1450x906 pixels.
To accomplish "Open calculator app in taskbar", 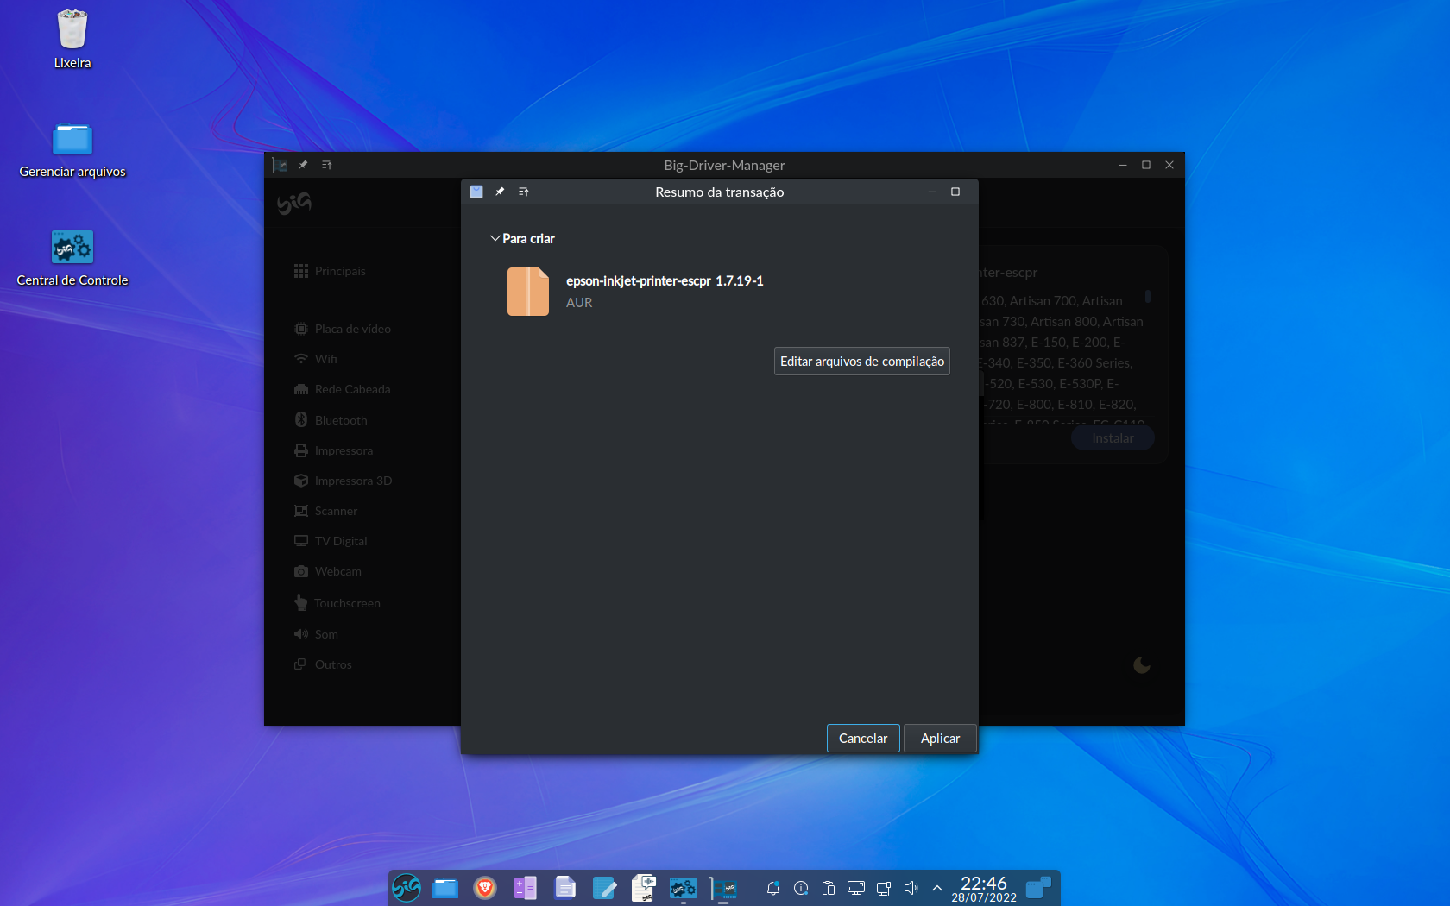I will (x=525, y=887).
